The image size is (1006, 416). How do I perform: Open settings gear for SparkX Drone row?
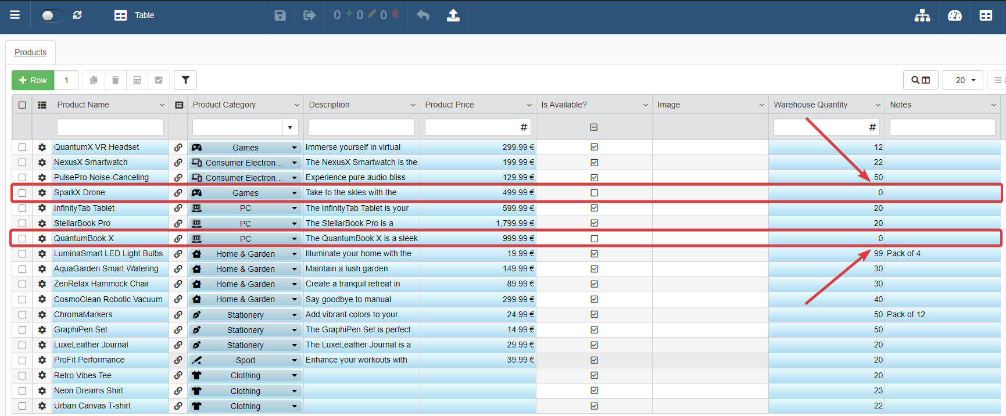pyautogui.click(x=42, y=193)
